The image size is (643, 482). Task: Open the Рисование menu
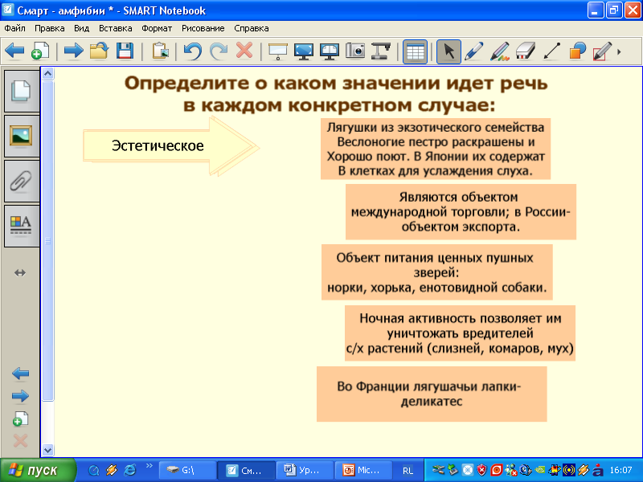(x=203, y=28)
